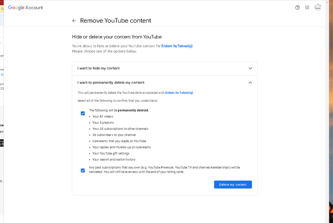Open the Google apps grid
The height and width of the screenshot is (223, 333).
307,7
